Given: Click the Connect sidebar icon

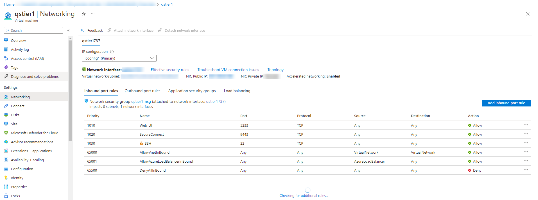Looking at the screenshot, I should pyautogui.click(x=6, y=106).
